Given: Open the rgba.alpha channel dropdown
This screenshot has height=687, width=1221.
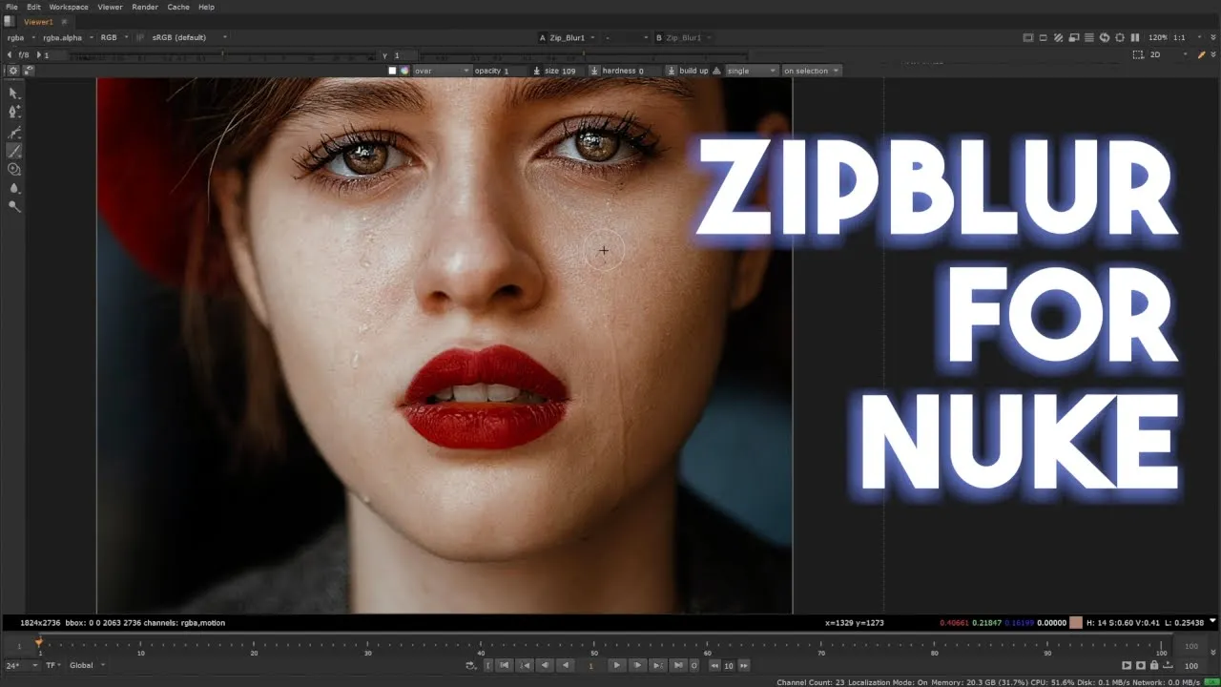Looking at the screenshot, I should click(67, 37).
